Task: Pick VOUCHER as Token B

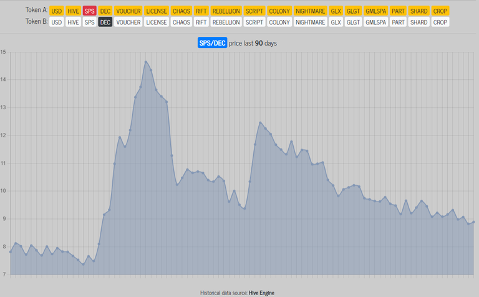Action: point(128,22)
